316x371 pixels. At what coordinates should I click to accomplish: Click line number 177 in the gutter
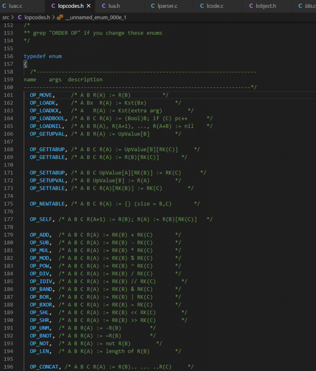click(8, 219)
